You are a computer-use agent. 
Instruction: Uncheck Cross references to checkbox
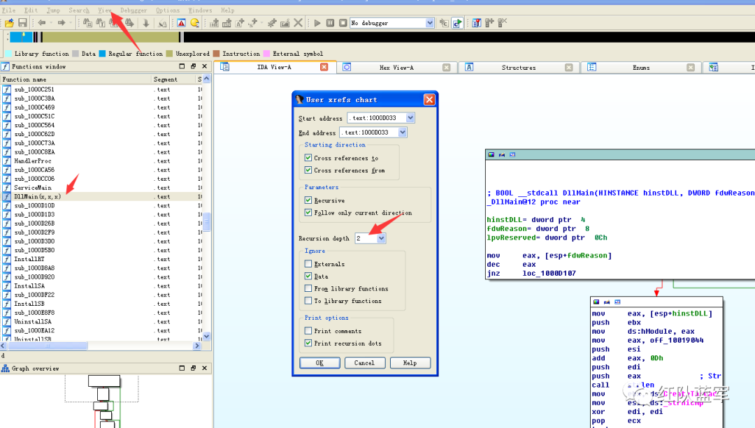308,158
